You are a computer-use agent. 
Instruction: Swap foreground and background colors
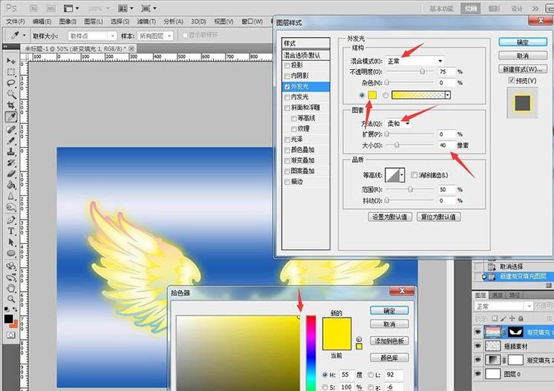click(x=15, y=309)
